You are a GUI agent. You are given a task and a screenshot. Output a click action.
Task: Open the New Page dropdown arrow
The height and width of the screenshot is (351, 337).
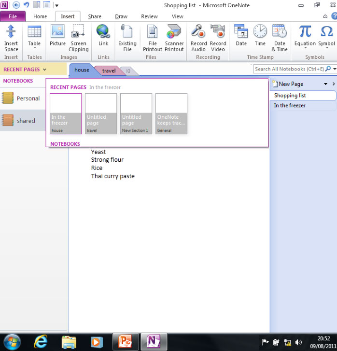tap(326, 84)
